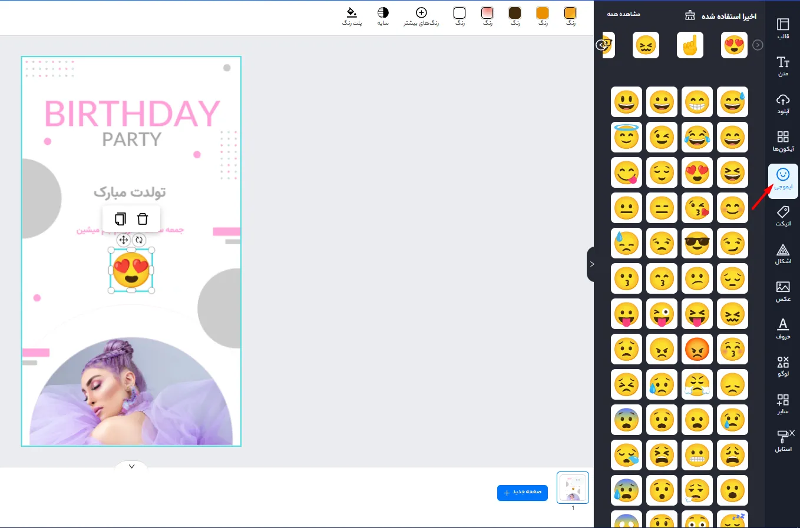Pick the dark brown color swatch

pyautogui.click(x=515, y=14)
